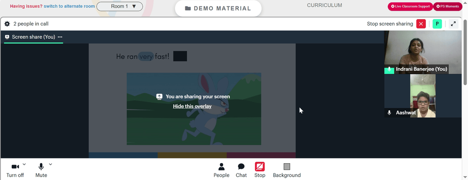Open the Room 1 dropdown
The height and width of the screenshot is (180, 468).
pos(120,6)
